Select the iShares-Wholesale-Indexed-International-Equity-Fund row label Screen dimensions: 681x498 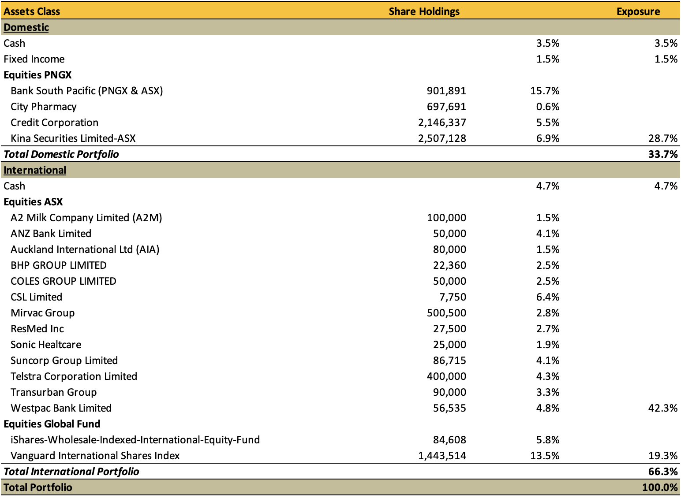click(135, 440)
